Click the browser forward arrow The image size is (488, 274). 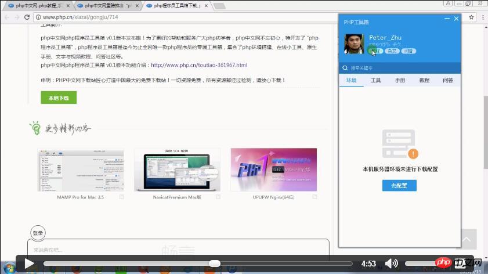tap(17, 17)
